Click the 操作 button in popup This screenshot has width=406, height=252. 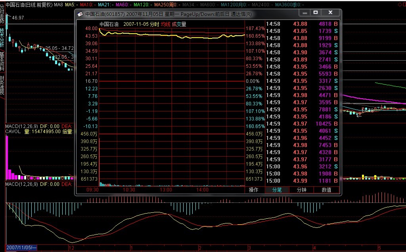[254, 190]
